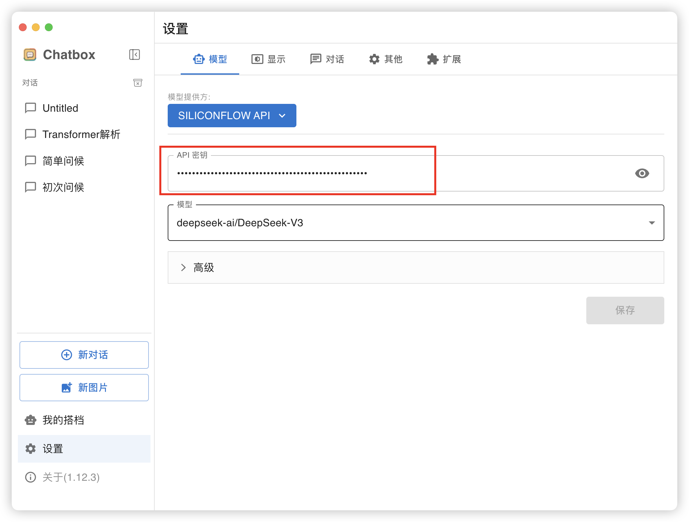Click the plus circle icon in 新对话
The width and height of the screenshot is (689, 522).
(x=67, y=355)
